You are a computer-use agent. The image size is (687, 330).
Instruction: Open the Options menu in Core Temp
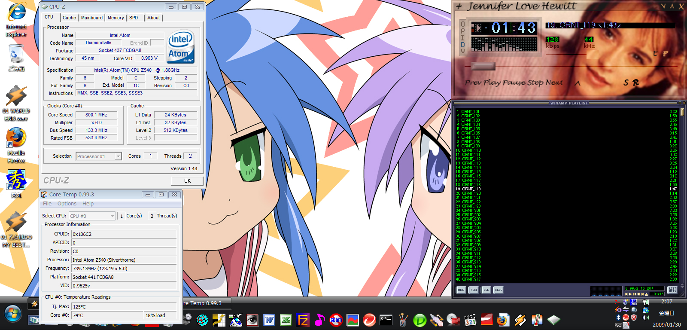coord(67,204)
